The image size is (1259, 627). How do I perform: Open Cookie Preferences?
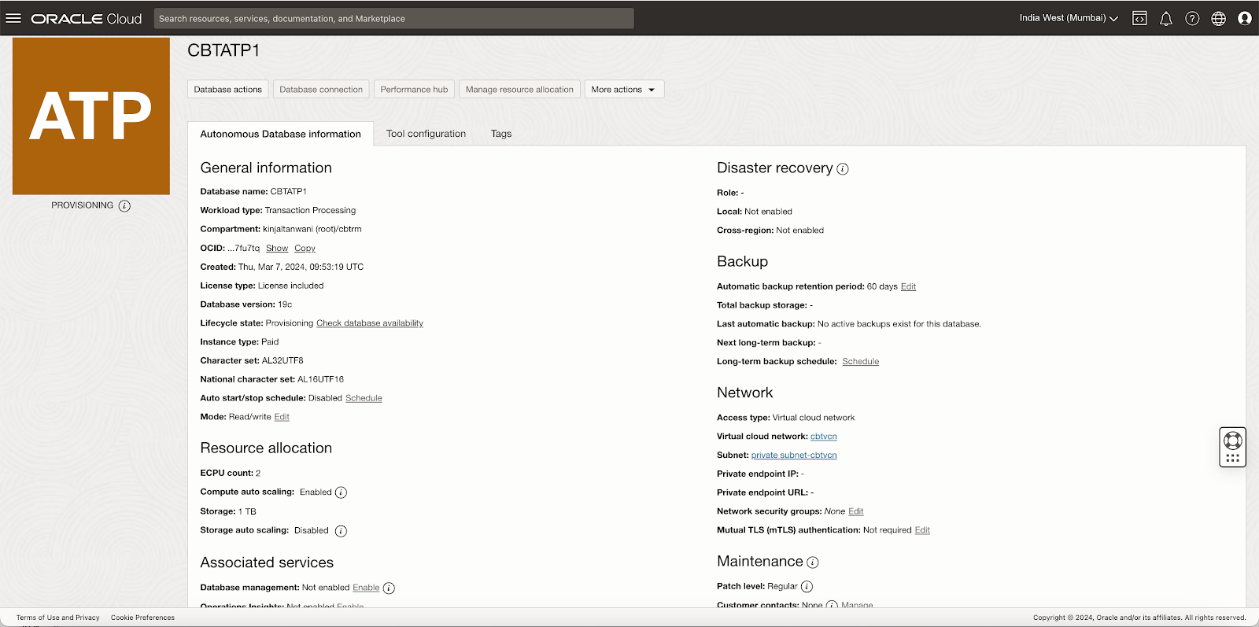[x=142, y=618]
